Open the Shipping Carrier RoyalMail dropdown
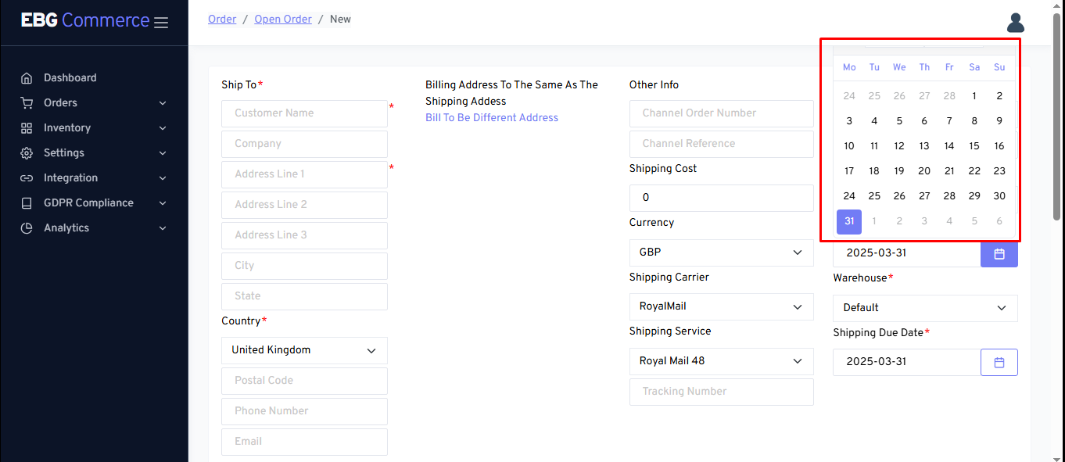Screen dimensions: 1065x462 click(720, 306)
